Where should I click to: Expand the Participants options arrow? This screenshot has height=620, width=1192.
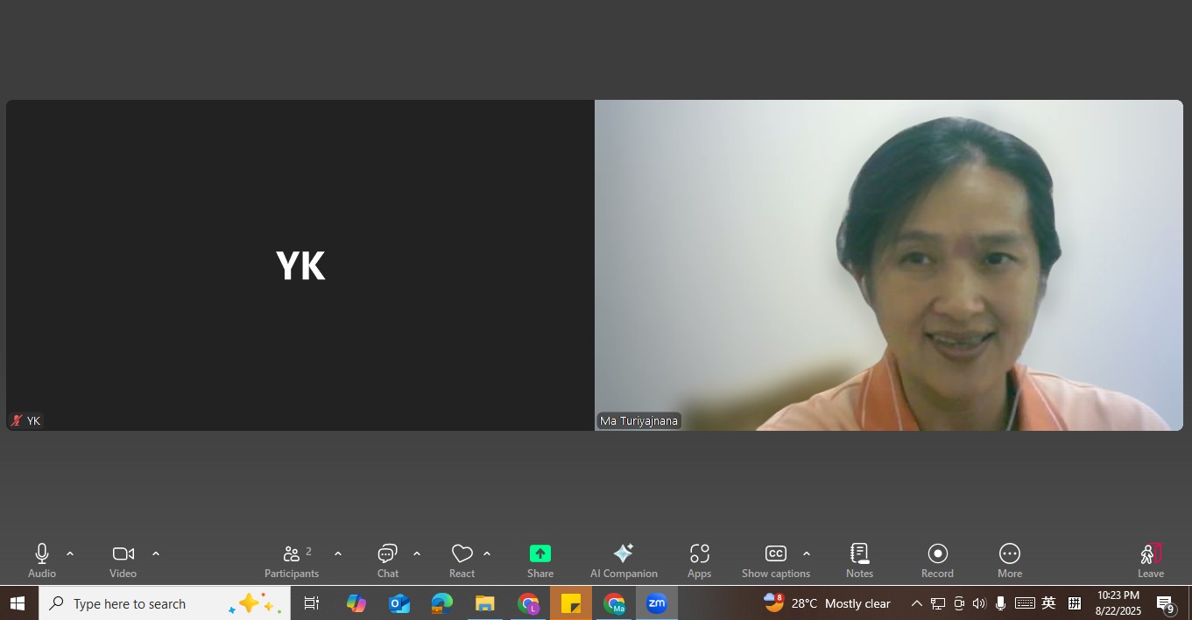pyautogui.click(x=338, y=553)
